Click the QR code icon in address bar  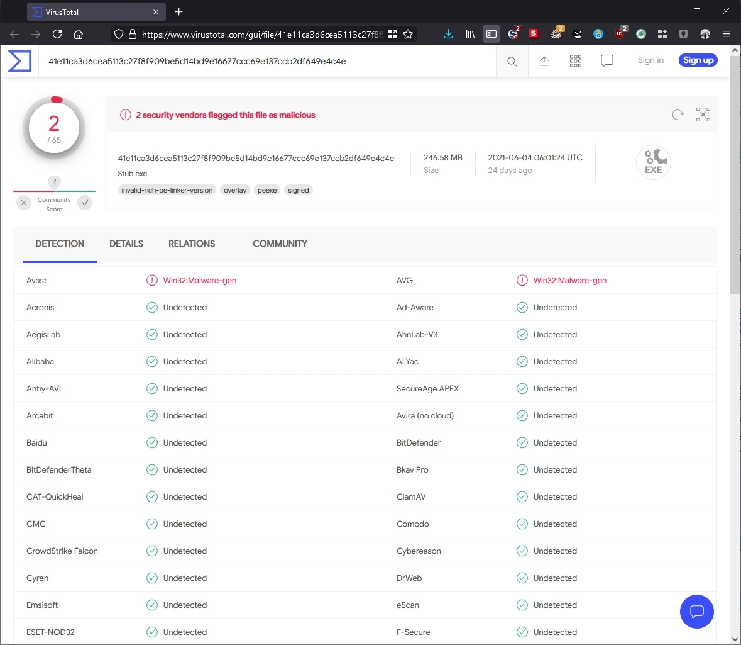point(393,34)
